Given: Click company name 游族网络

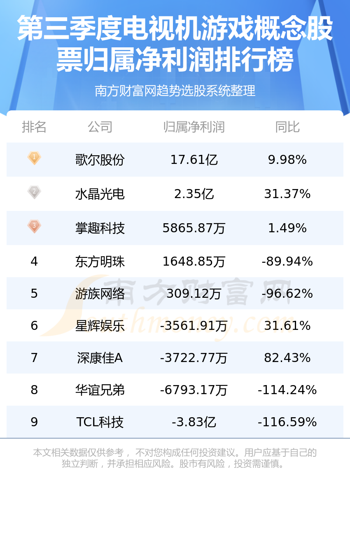Looking at the screenshot, I should [x=100, y=294].
